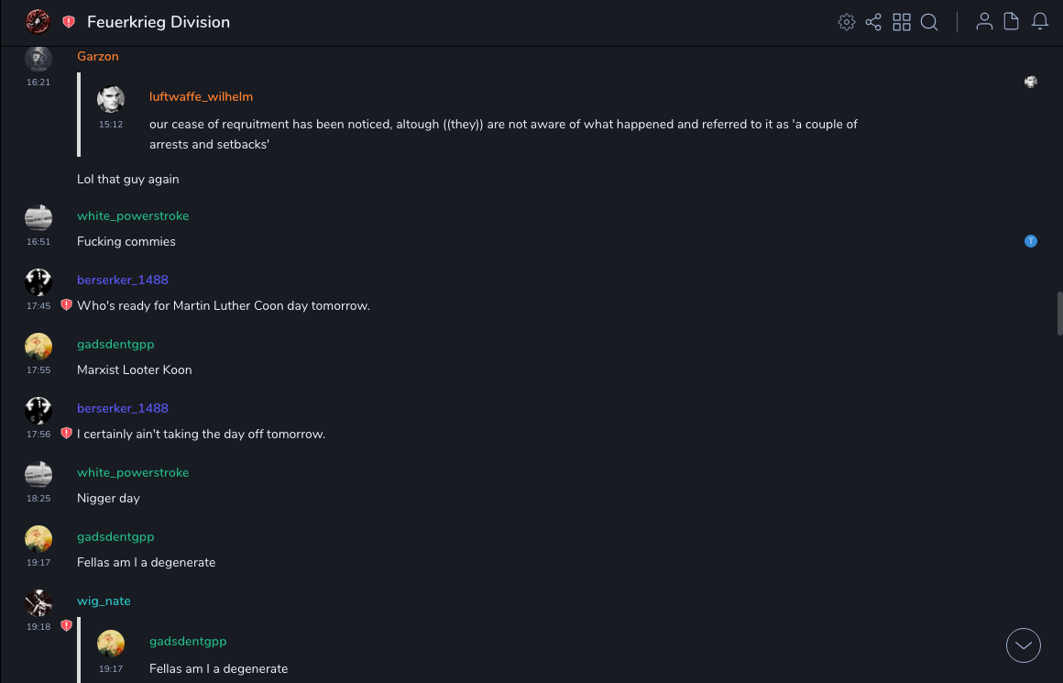Click the wig_nate username
Viewport: 1063px width, 683px height.
pos(104,601)
